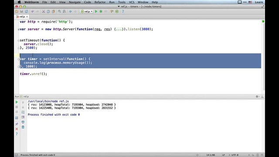The image size is (279, 157).
Task: Click the red Close icon in the Run panel
Action: [17, 129]
